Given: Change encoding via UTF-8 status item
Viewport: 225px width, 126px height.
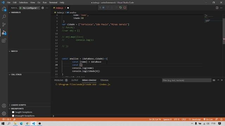Looking at the screenshot, I should [176, 119].
